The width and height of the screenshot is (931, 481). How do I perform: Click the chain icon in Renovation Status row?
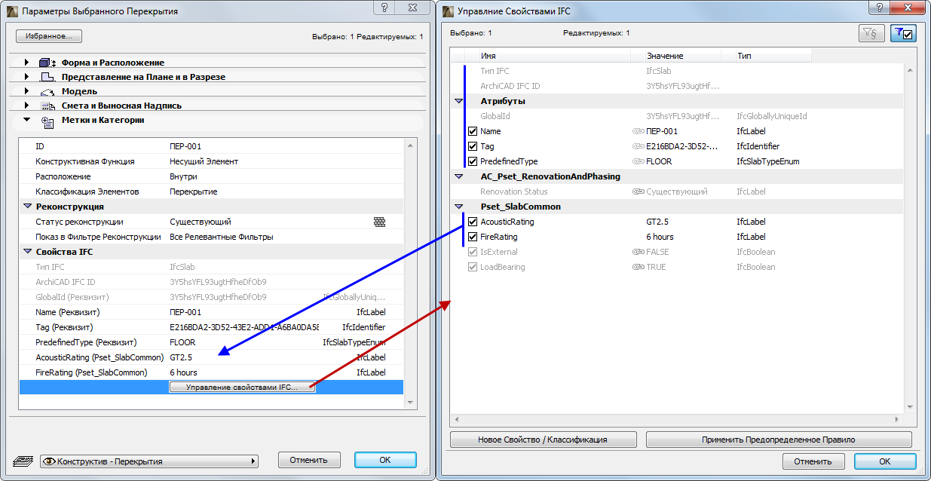click(639, 191)
